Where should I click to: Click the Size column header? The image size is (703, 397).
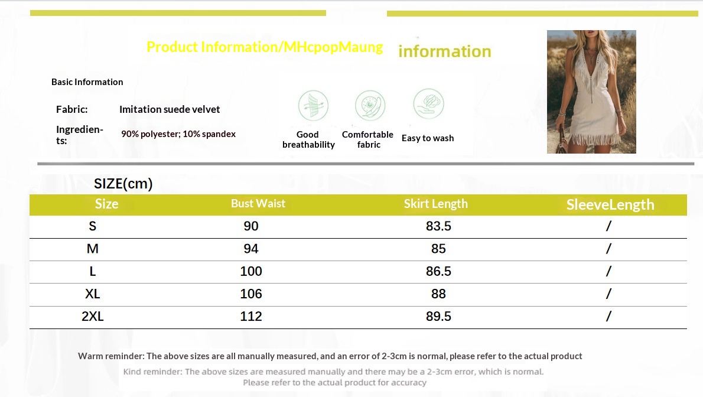(x=107, y=204)
